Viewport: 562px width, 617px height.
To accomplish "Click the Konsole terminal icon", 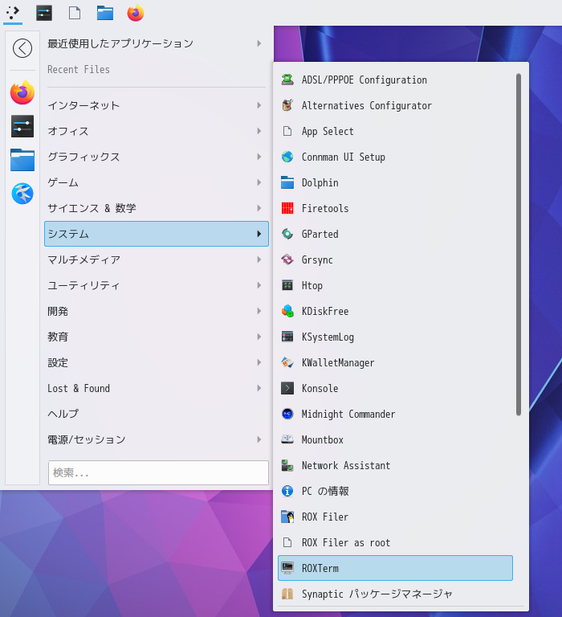I will (x=287, y=388).
